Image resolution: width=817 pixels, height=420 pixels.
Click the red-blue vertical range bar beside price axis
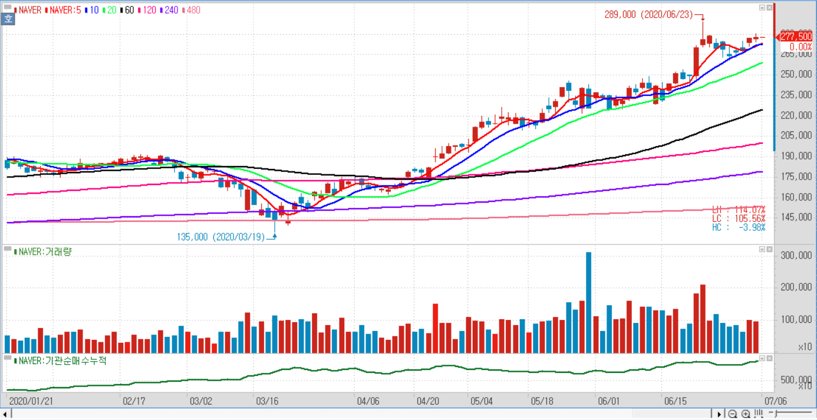[x=775, y=77]
